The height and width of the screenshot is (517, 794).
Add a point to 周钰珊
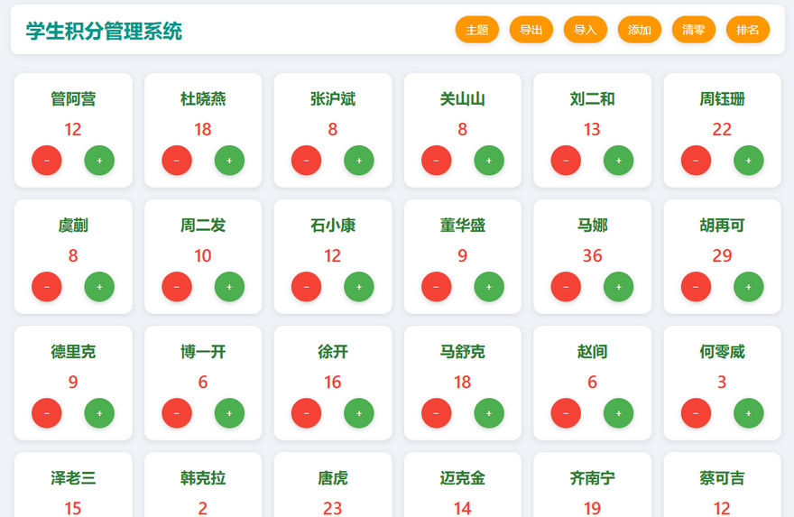click(748, 161)
